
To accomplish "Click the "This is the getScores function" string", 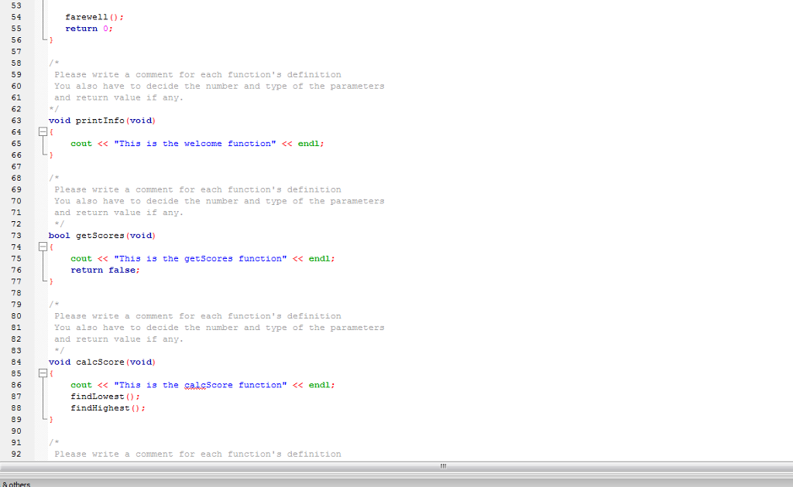I will (x=201, y=259).
